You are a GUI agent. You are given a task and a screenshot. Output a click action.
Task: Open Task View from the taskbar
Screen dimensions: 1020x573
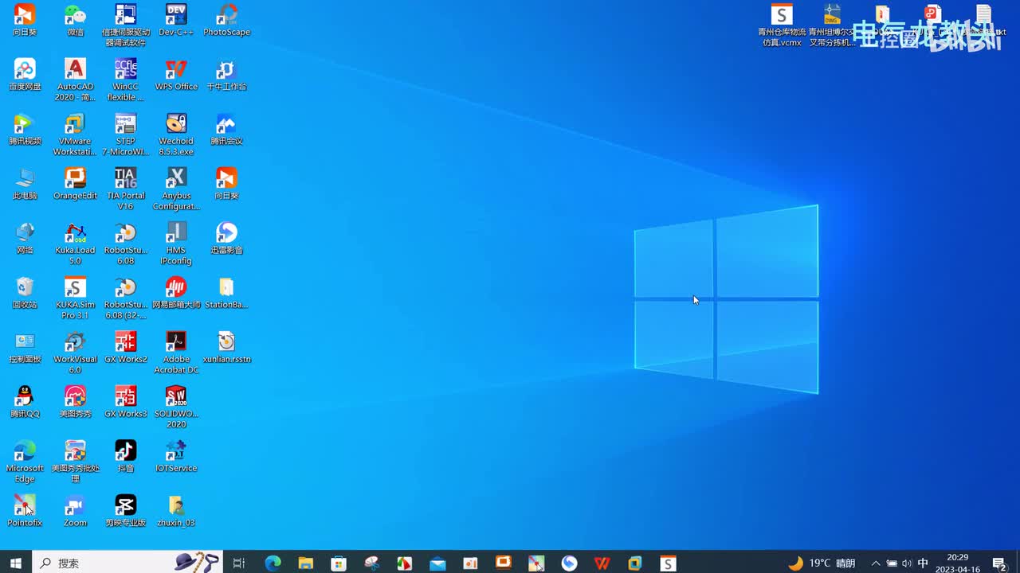pyautogui.click(x=239, y=563)
